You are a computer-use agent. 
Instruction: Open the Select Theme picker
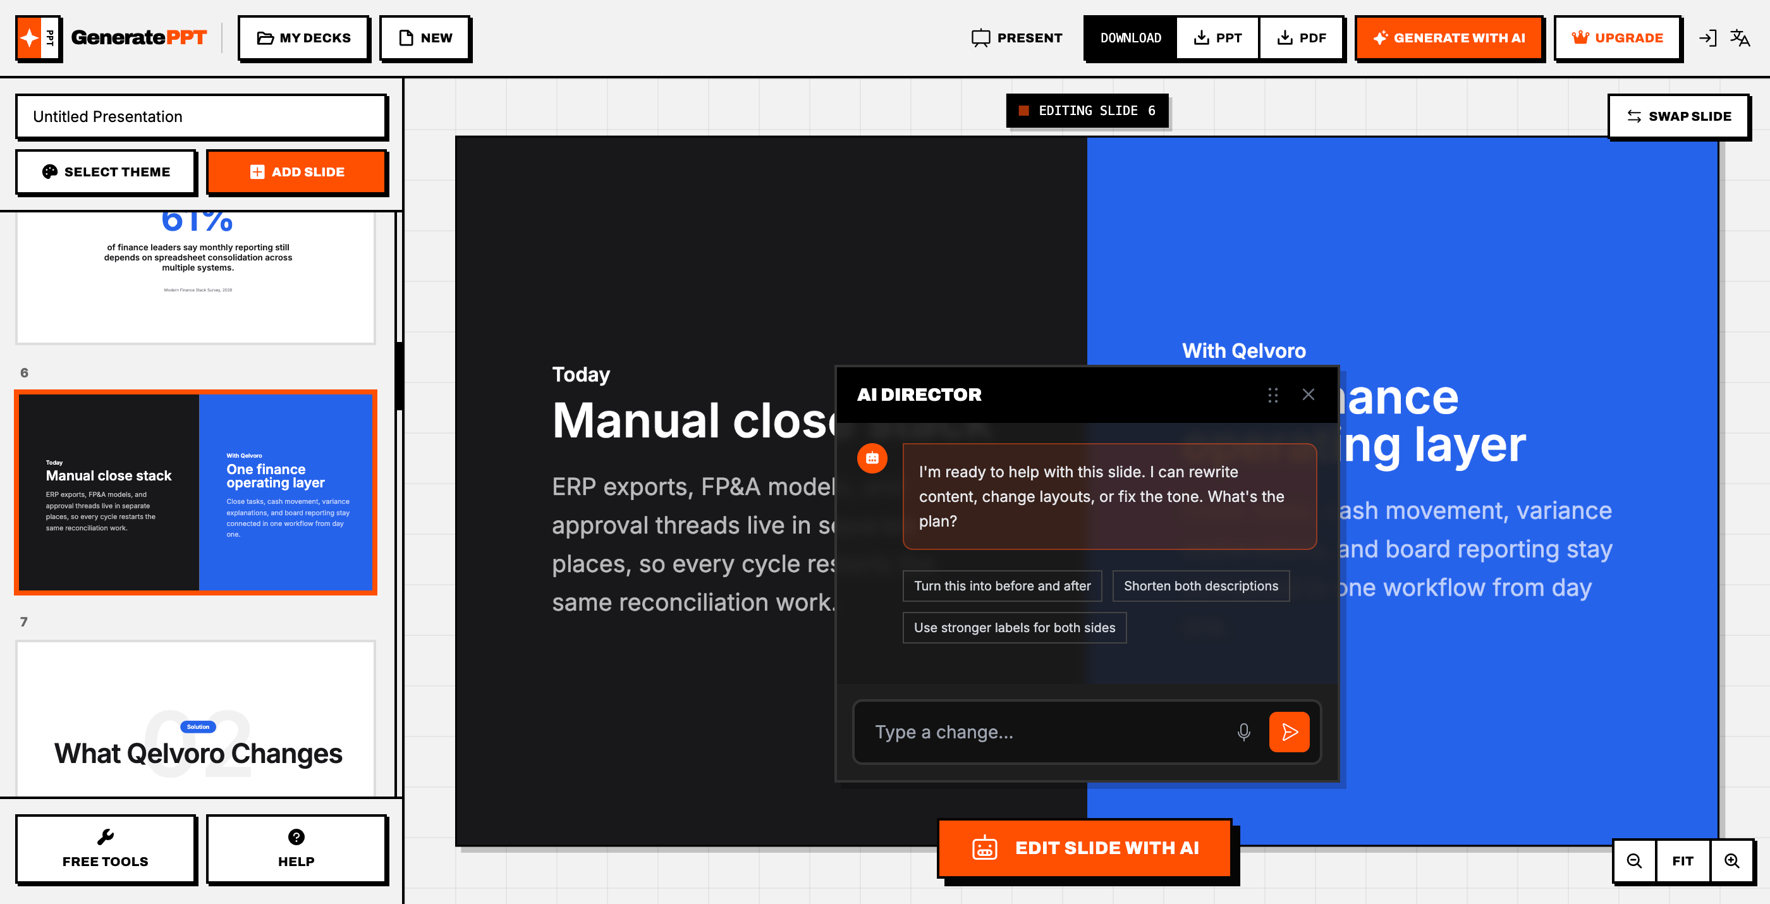(x=106, y=172)
